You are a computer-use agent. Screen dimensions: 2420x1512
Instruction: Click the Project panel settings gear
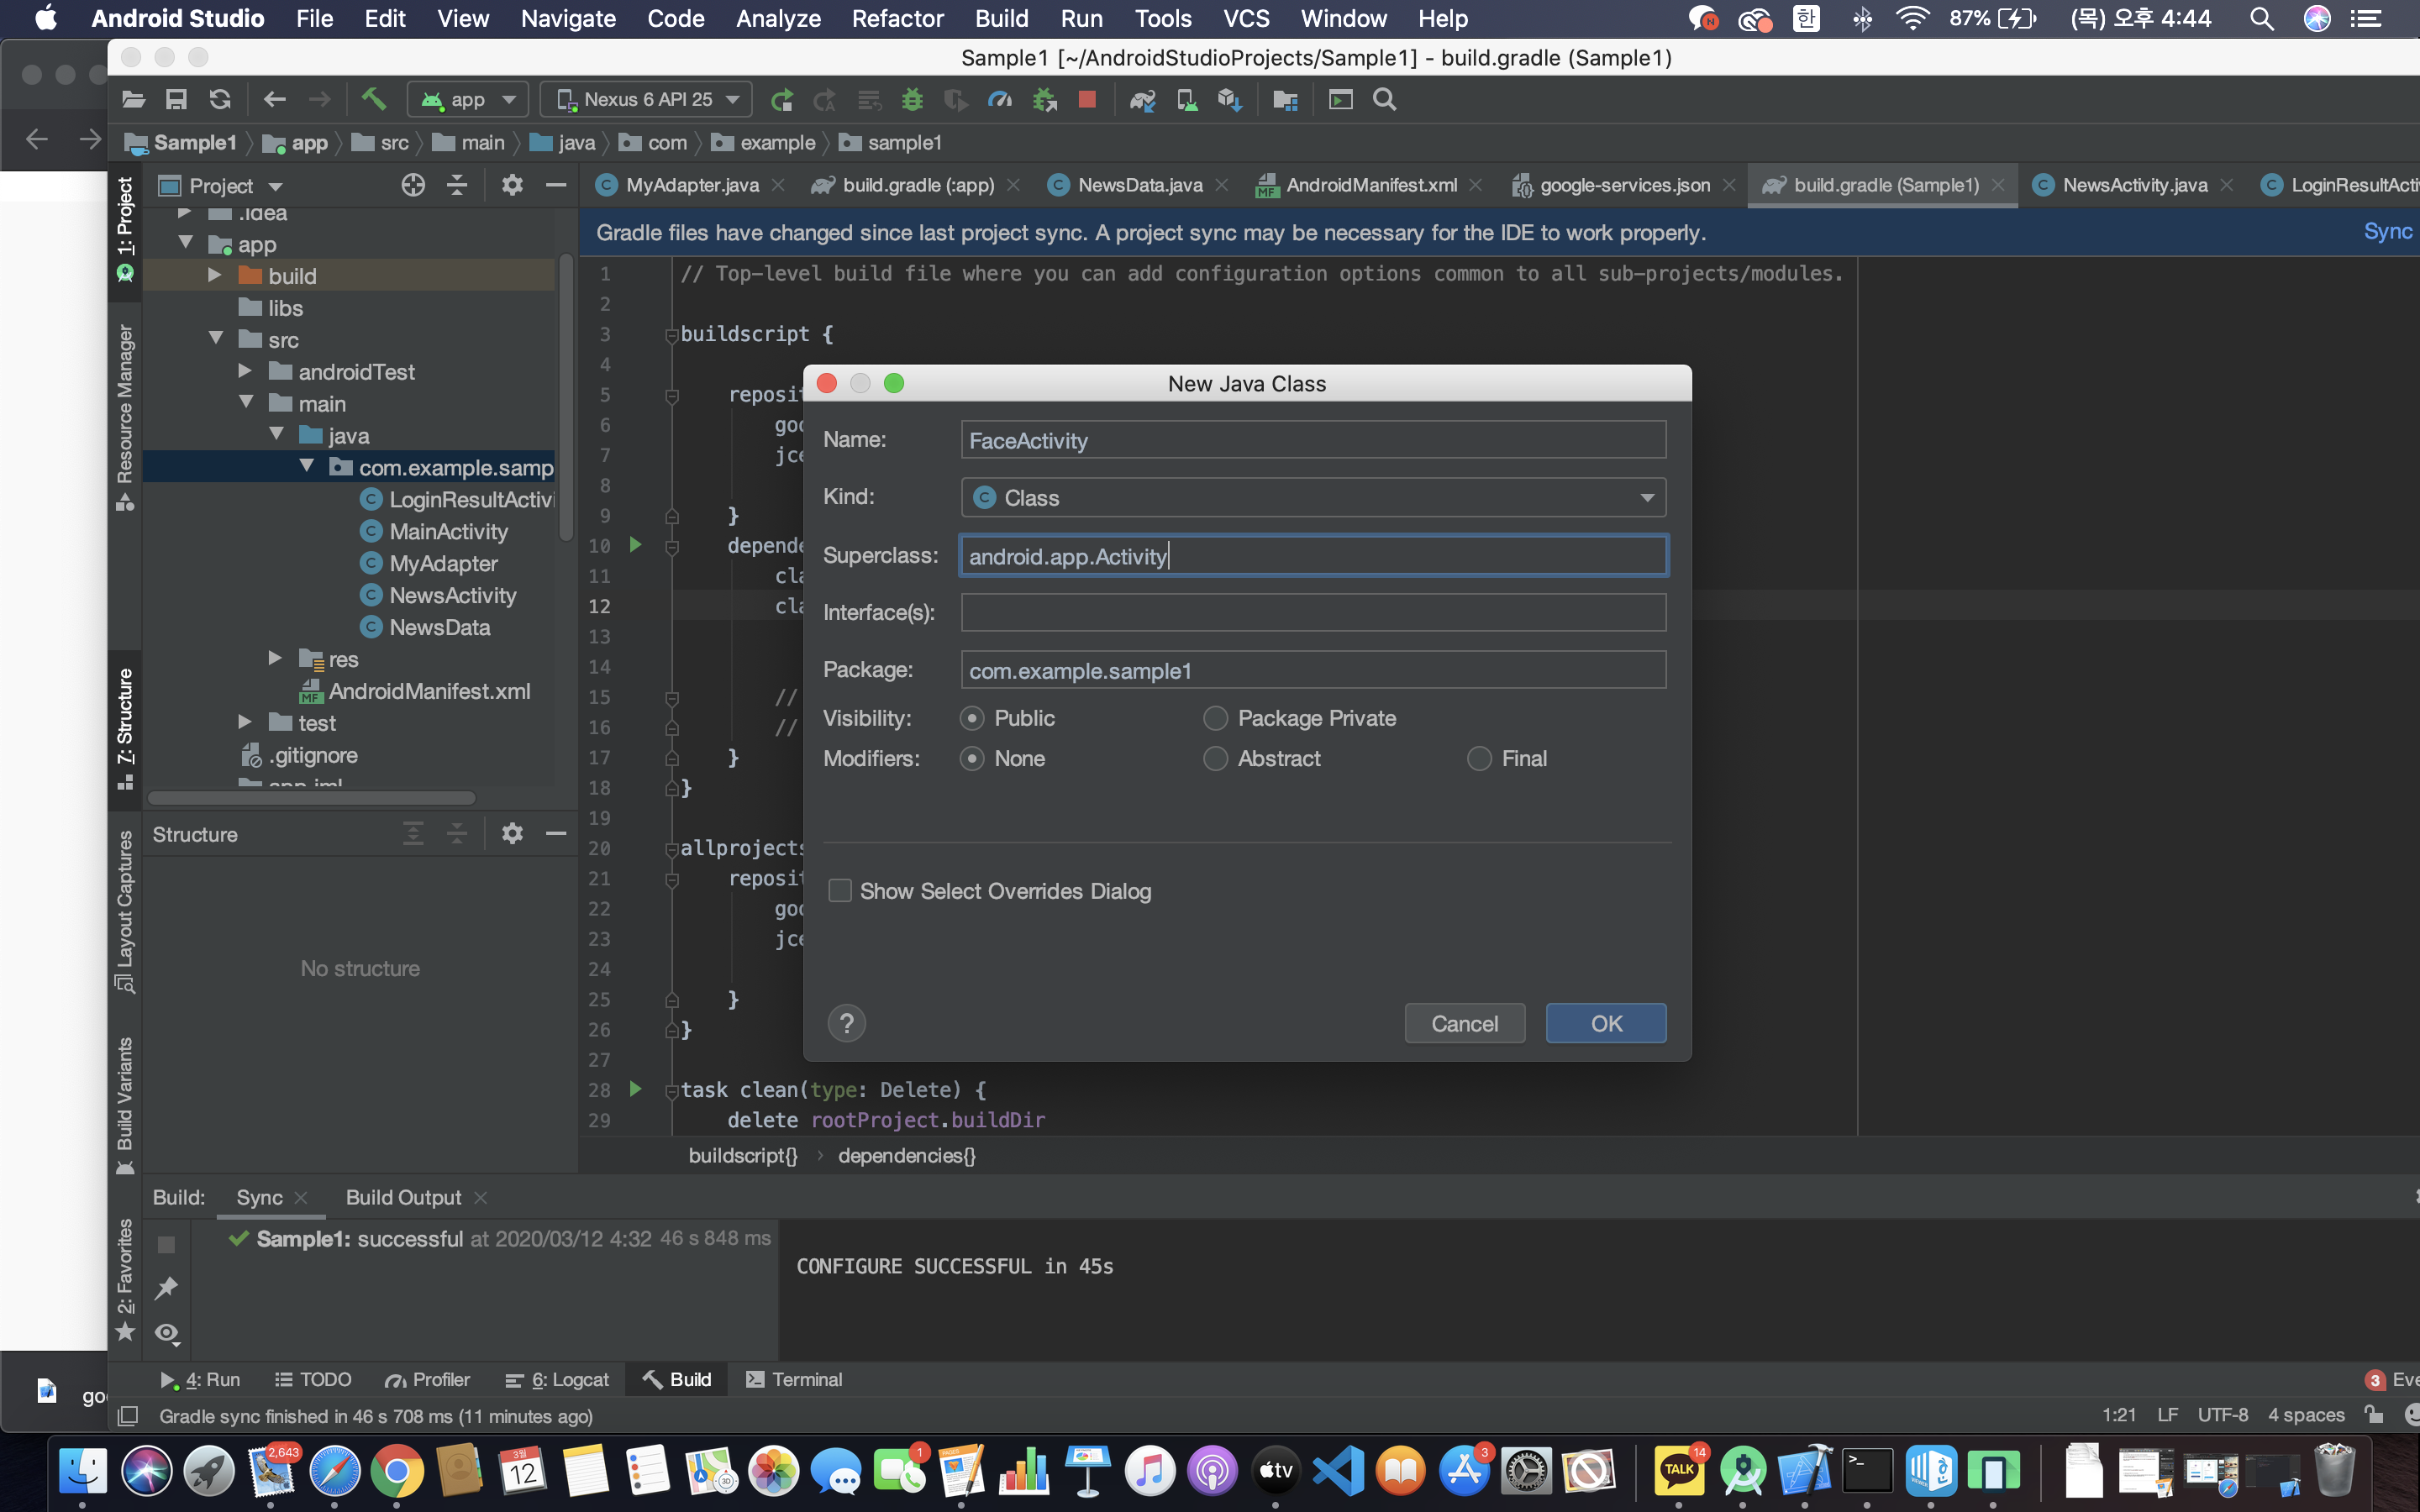point(511,185)
